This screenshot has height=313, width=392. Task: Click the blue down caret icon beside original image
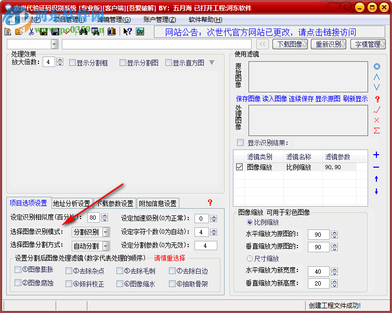377,87
